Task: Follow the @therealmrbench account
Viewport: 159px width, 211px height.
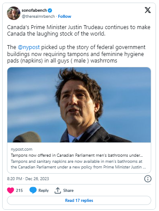Action: (65, 16)
